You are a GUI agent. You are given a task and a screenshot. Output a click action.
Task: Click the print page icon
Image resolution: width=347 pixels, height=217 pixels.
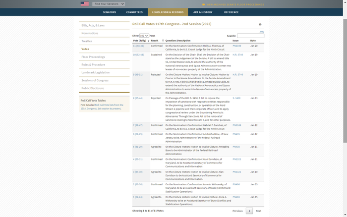pyautogui.click(x=260, y=24)
